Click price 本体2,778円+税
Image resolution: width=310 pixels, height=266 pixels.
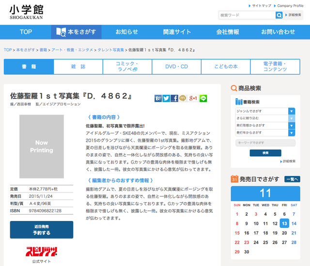pyautogui.click(x=43, y=189)
